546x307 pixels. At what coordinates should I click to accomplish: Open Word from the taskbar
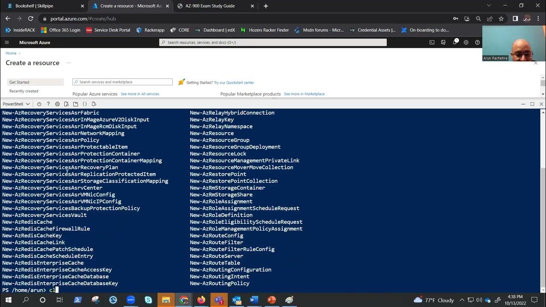(x=254, y=300)
